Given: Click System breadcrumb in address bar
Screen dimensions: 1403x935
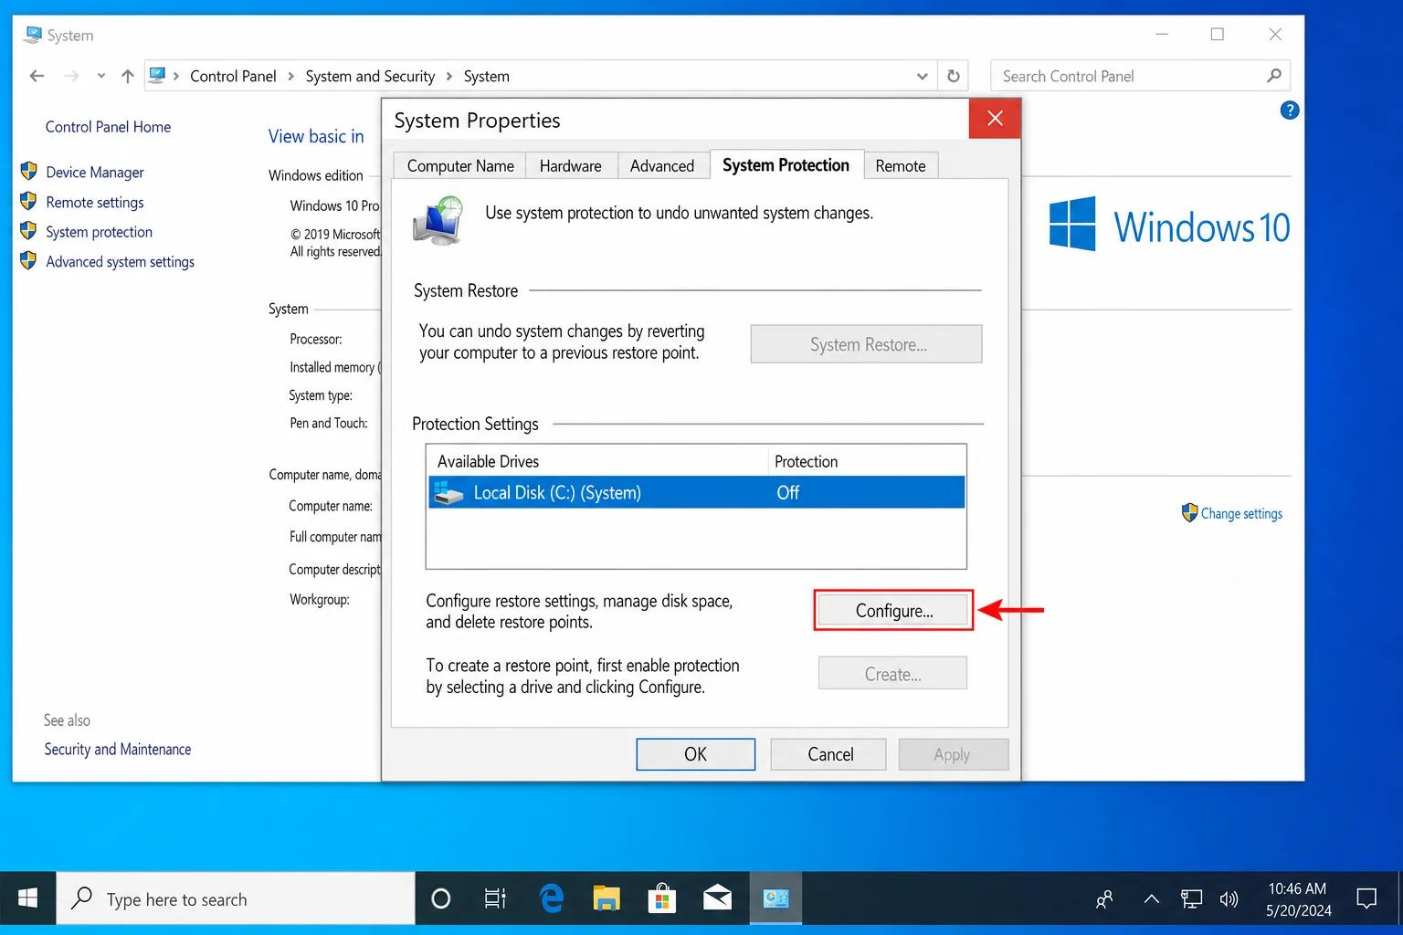Looking at the screenshot, I should pyautogui.click(x=487, y=77).
